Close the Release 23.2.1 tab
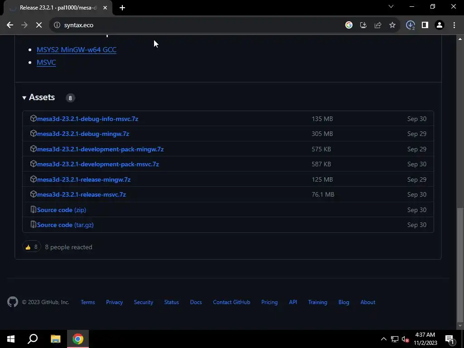464x348 pixels. click(x=105, y=8)
